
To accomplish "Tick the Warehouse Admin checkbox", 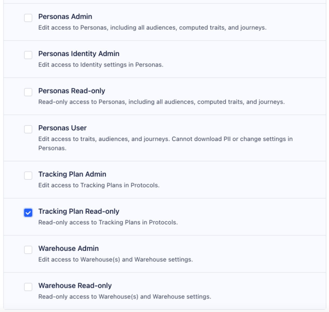I will tap(28, 250).
